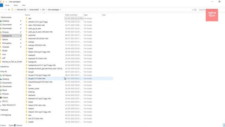Select Quick access in navigation pane

6,17
